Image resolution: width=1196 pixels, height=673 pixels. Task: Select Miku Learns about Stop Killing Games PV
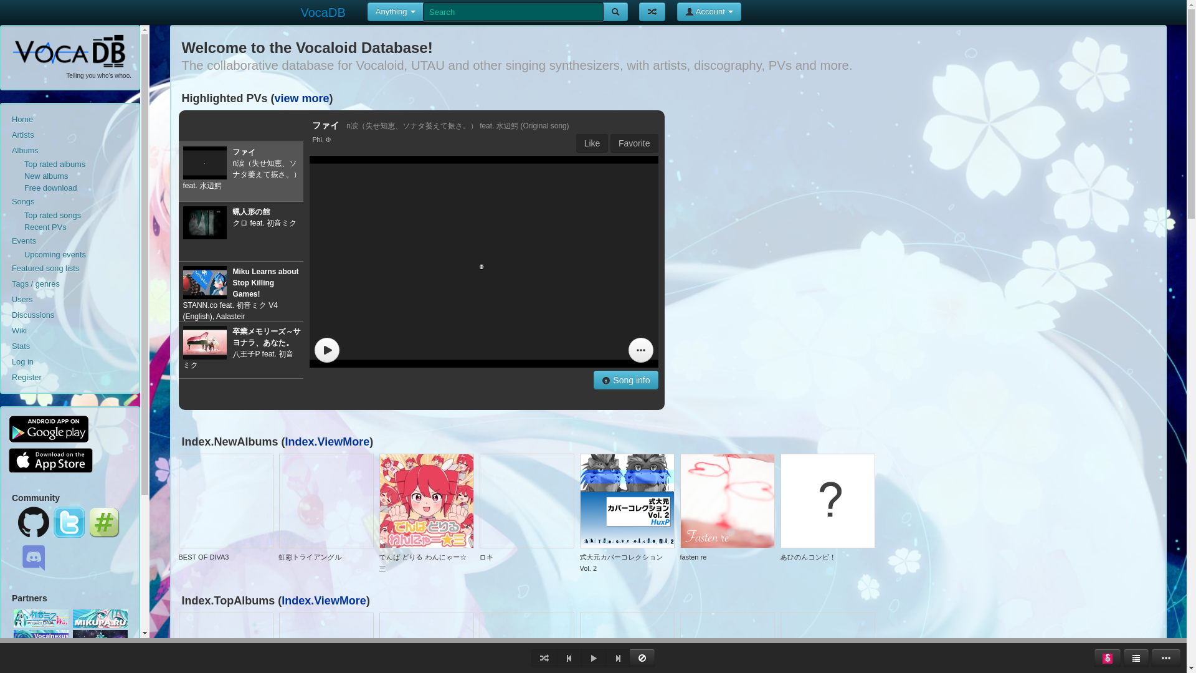(x=240, y=292)
